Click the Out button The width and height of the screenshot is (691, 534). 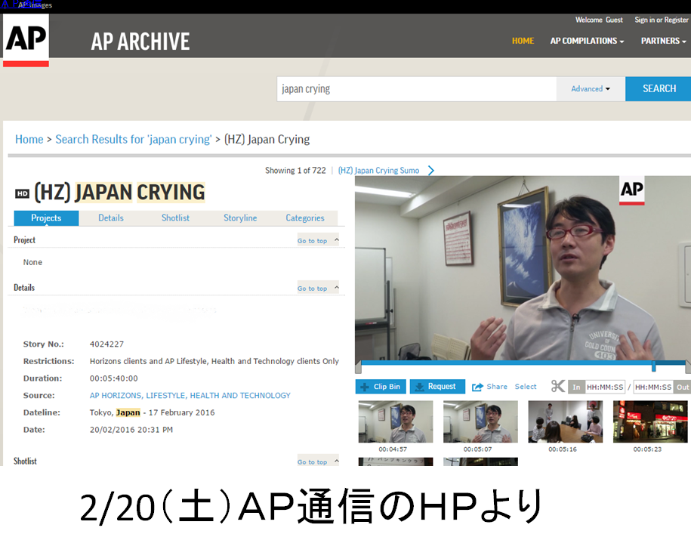pyautogui.click(x=683, y=387)
